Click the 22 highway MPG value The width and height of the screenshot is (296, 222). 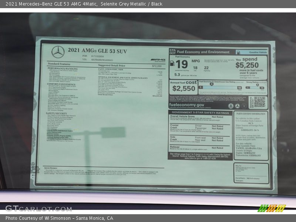pyautogui.click(x=206, y=68)
